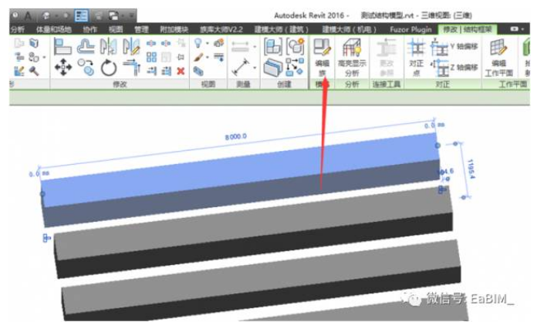The height and width of the screenshot is (325, 537).
Task: Click the Displace Elements icon
Action: (x=218, y=42)
